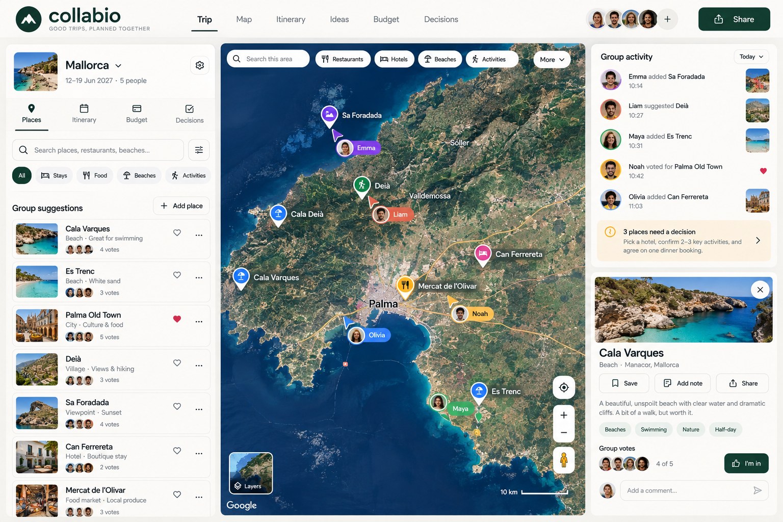Viewport: 783px width, 522px height.
Task: Open the Today activity range dropdown
Action: coord(751,57)
